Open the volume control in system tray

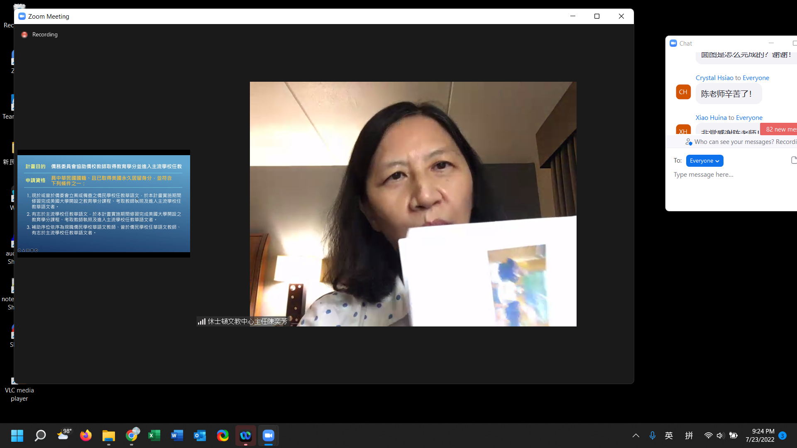coord(720,436)
